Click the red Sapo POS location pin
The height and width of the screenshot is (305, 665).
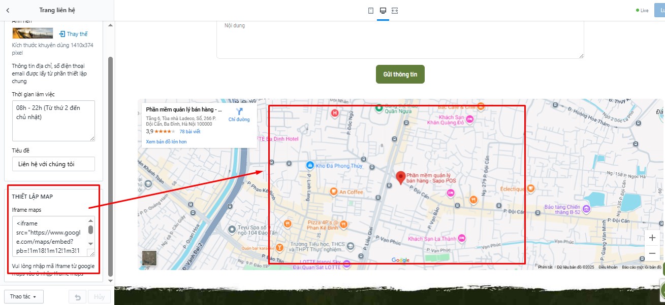click(x=400, y=177)
